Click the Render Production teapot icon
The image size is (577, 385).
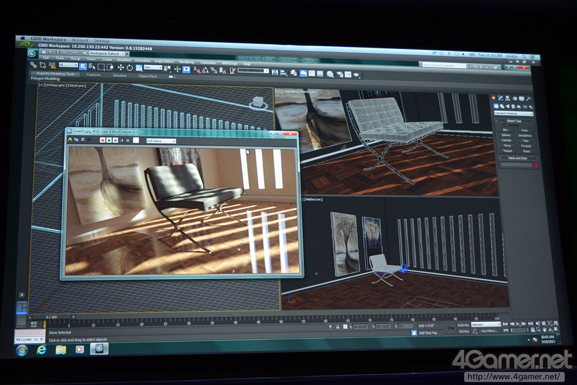click(356, 75)
